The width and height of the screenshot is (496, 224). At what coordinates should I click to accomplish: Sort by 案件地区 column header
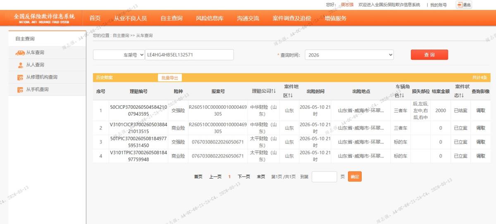[x=291, y=91]
